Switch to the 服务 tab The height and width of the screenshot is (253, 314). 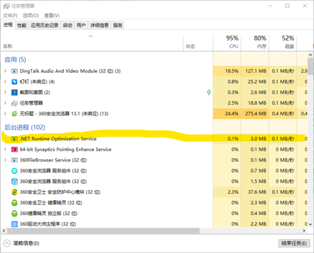tap(118, 25)
